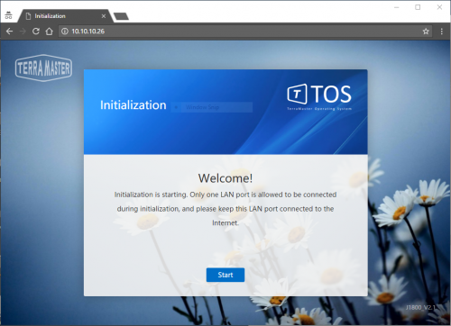Open a new browser tab
This screenshot has width=451, height=326.
[121, 16]
